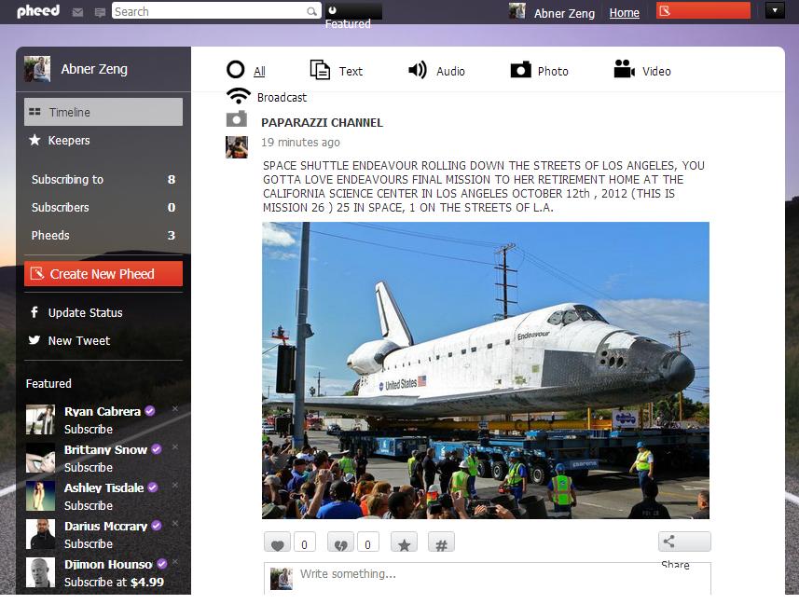
Task: Click Darius Mccrary's avatar thumbnail
Action: click(x=40, y=534)
